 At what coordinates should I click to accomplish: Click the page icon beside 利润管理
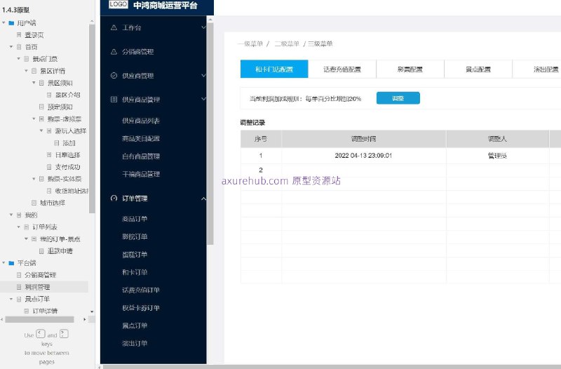point(19,287)
